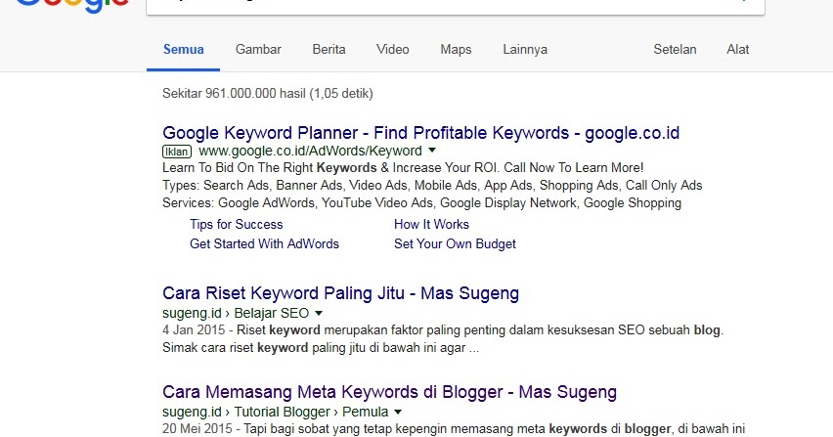Expand the arrow beside www.google.co.id/AdWords/Keyword
This screenshot has width=833, height=437.
coord(431,152)
